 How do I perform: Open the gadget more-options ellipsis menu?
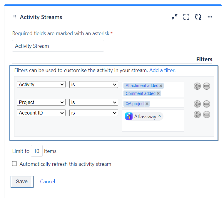210,17
